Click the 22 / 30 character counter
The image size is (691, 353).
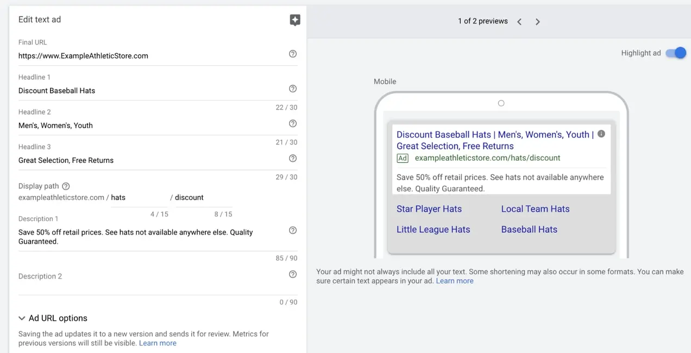[x=286, y=108]
